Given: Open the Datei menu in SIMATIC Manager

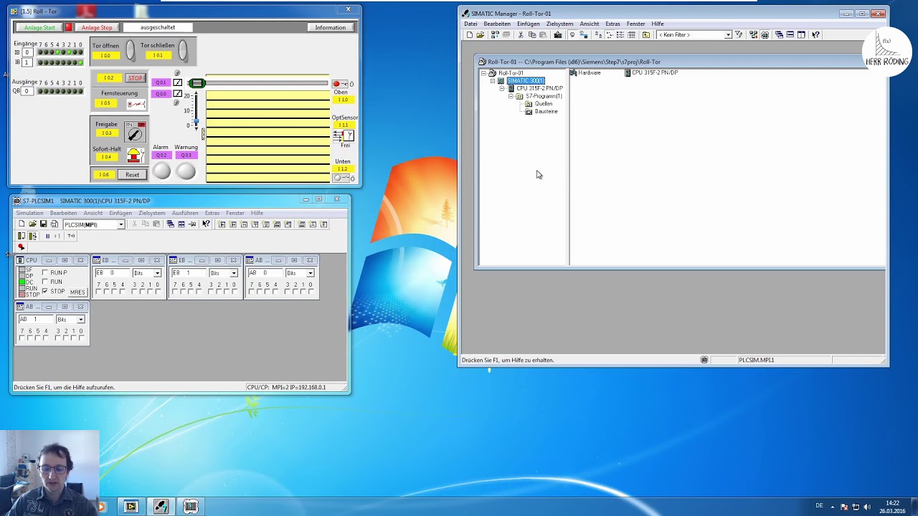Looking at the screenshot, I should (470, 24).
